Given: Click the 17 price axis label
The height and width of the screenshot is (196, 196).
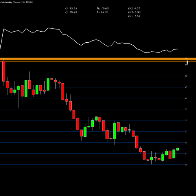Looking at the screenshot, I should [x=186, y=154].
